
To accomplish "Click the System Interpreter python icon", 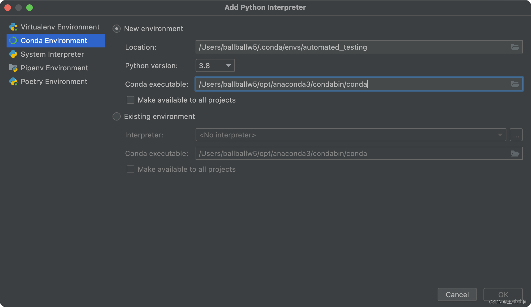I will [x=13, y=54].
